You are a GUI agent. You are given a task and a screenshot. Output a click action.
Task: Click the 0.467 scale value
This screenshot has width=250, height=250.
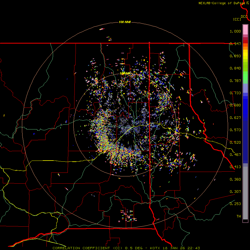click(235, 155)
